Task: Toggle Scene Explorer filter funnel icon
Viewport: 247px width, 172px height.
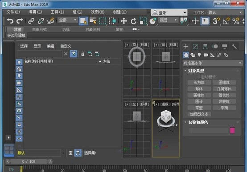Action: 74,54
